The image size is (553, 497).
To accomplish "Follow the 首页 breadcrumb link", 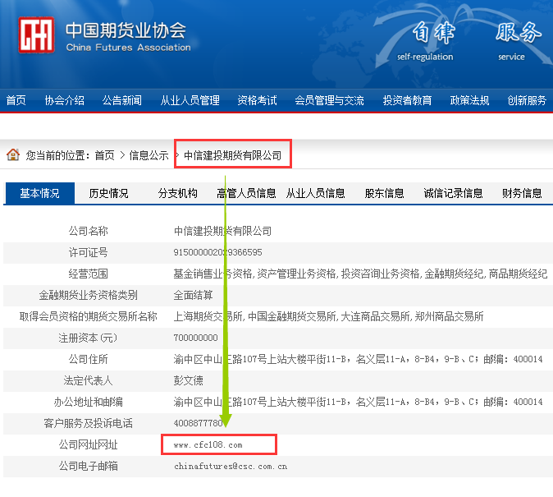I will click(x=105, y=155).
